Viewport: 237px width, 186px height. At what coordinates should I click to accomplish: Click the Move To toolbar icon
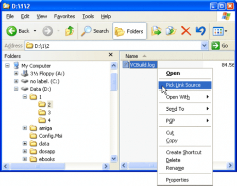click(156, 31)
